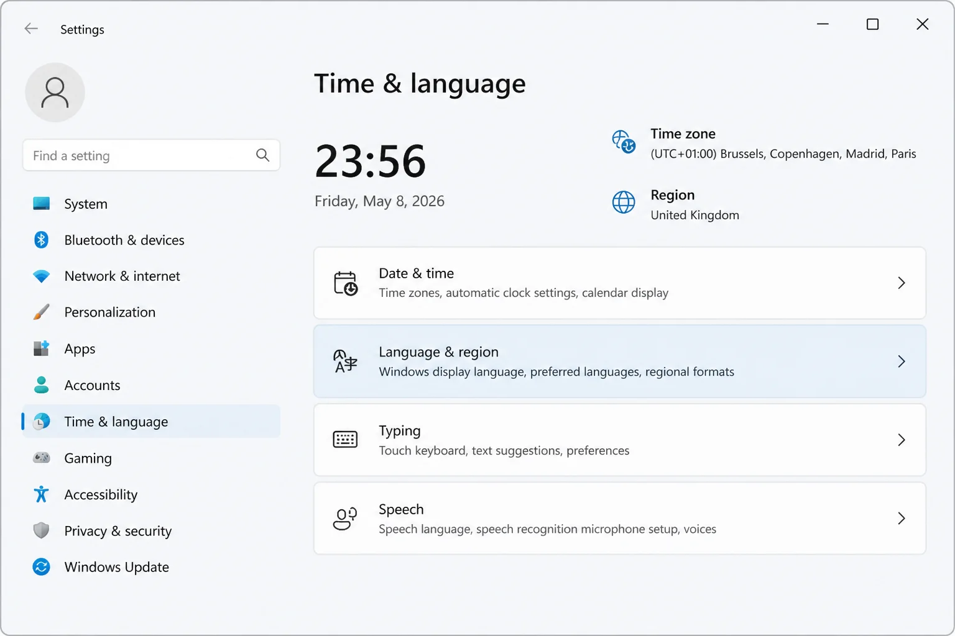Open Gaming settings category

pos(151,458)
